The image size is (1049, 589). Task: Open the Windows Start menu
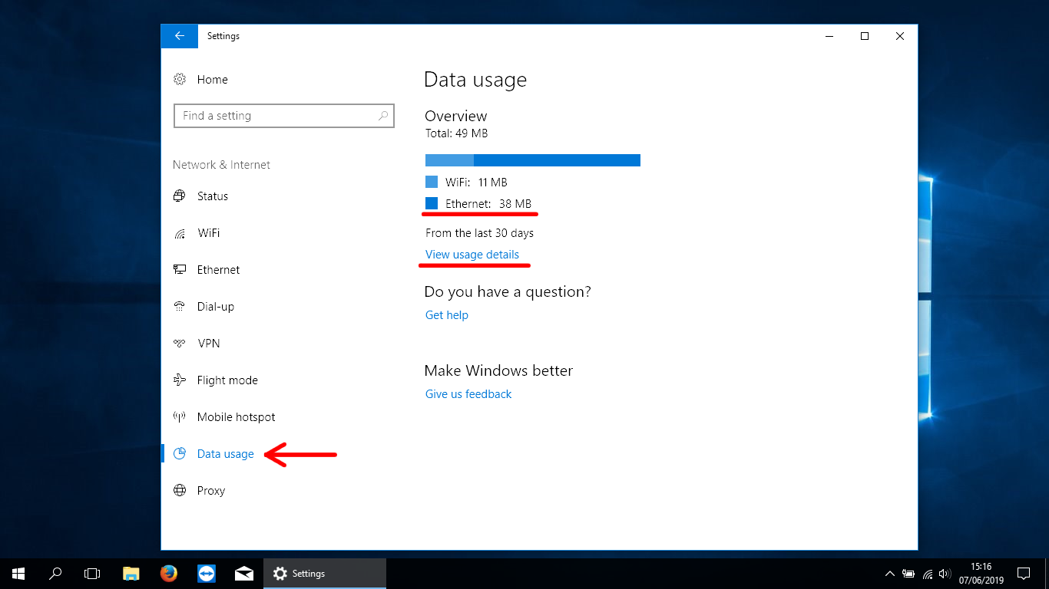[18, 574]
